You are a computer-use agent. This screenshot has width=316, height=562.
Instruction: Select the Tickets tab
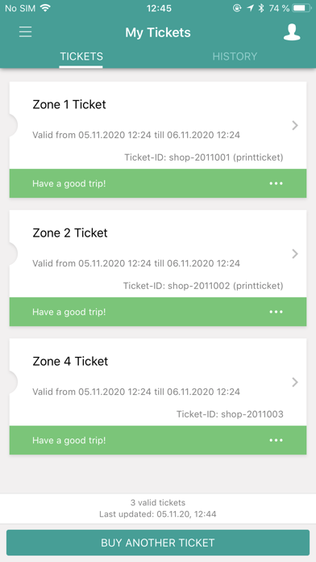81,57
